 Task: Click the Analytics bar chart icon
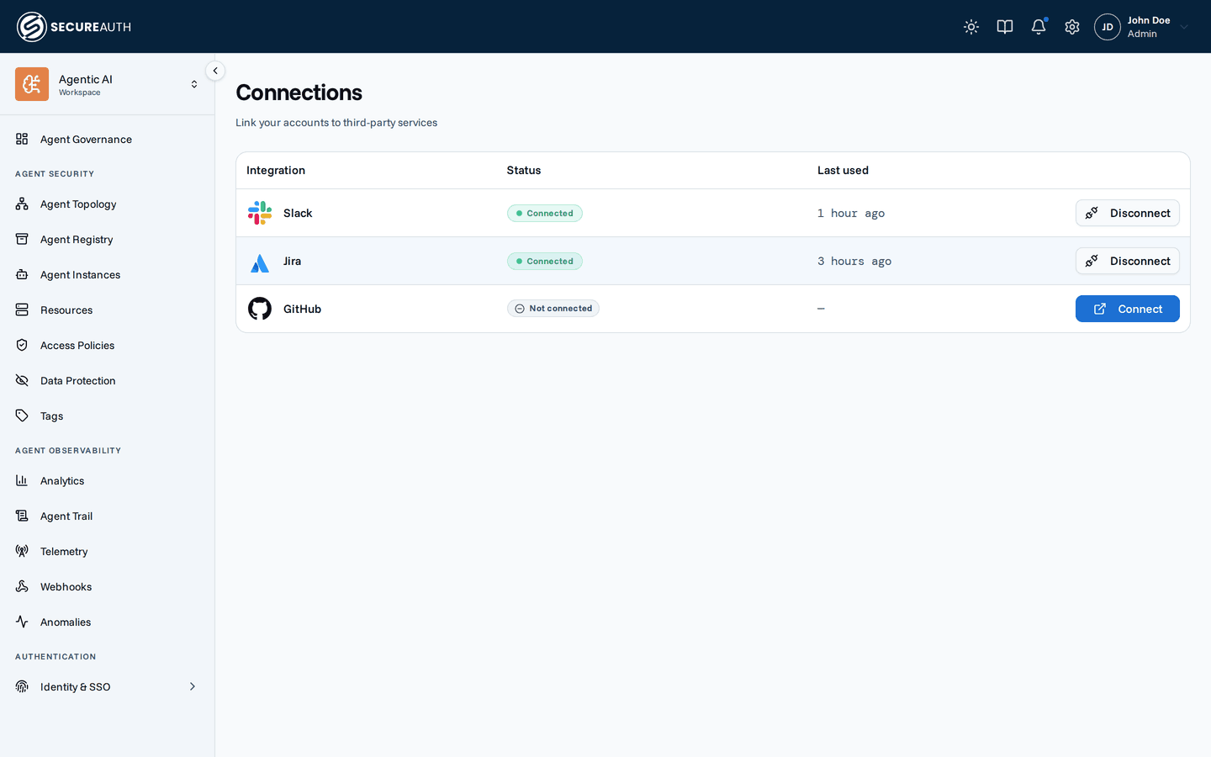click(22, 480)
